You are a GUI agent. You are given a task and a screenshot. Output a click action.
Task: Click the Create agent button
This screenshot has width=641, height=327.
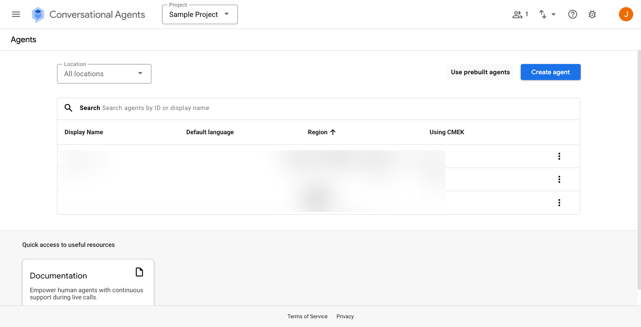tap(550, 72)
